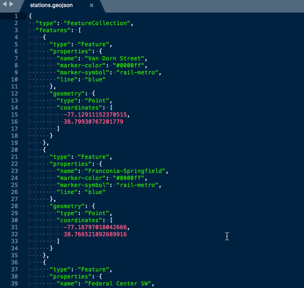Click line number 1 in the gutter
The image size is (304, 288).
tap(16, 16)
